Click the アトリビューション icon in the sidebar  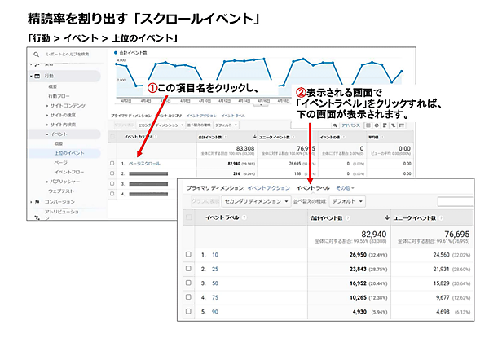pos(37,215)
